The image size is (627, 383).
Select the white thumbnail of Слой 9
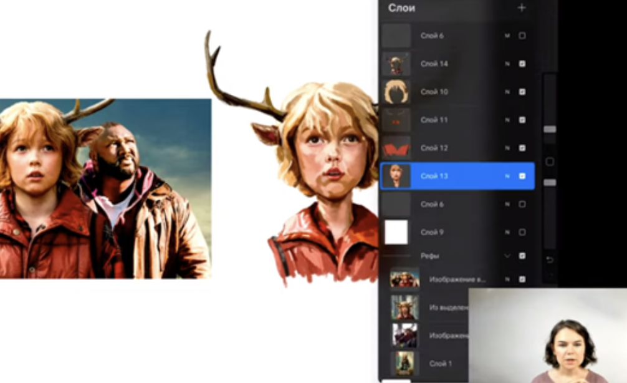396,232
